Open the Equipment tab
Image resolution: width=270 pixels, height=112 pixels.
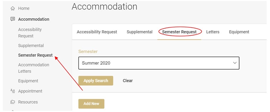point(239,32)
